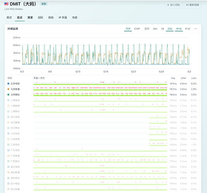This screenshot has width=207, height=193.
Task: Open the 概览 tab
Action: pyautogui.click(x=9, y=17)
